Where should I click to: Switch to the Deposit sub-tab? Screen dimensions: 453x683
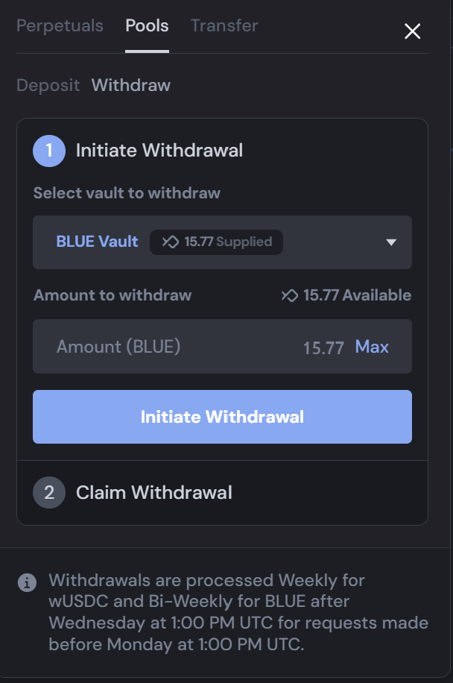(48, 85)
